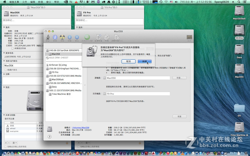Toggle the shared folder (共享的文件夹) checkbox

12,48
